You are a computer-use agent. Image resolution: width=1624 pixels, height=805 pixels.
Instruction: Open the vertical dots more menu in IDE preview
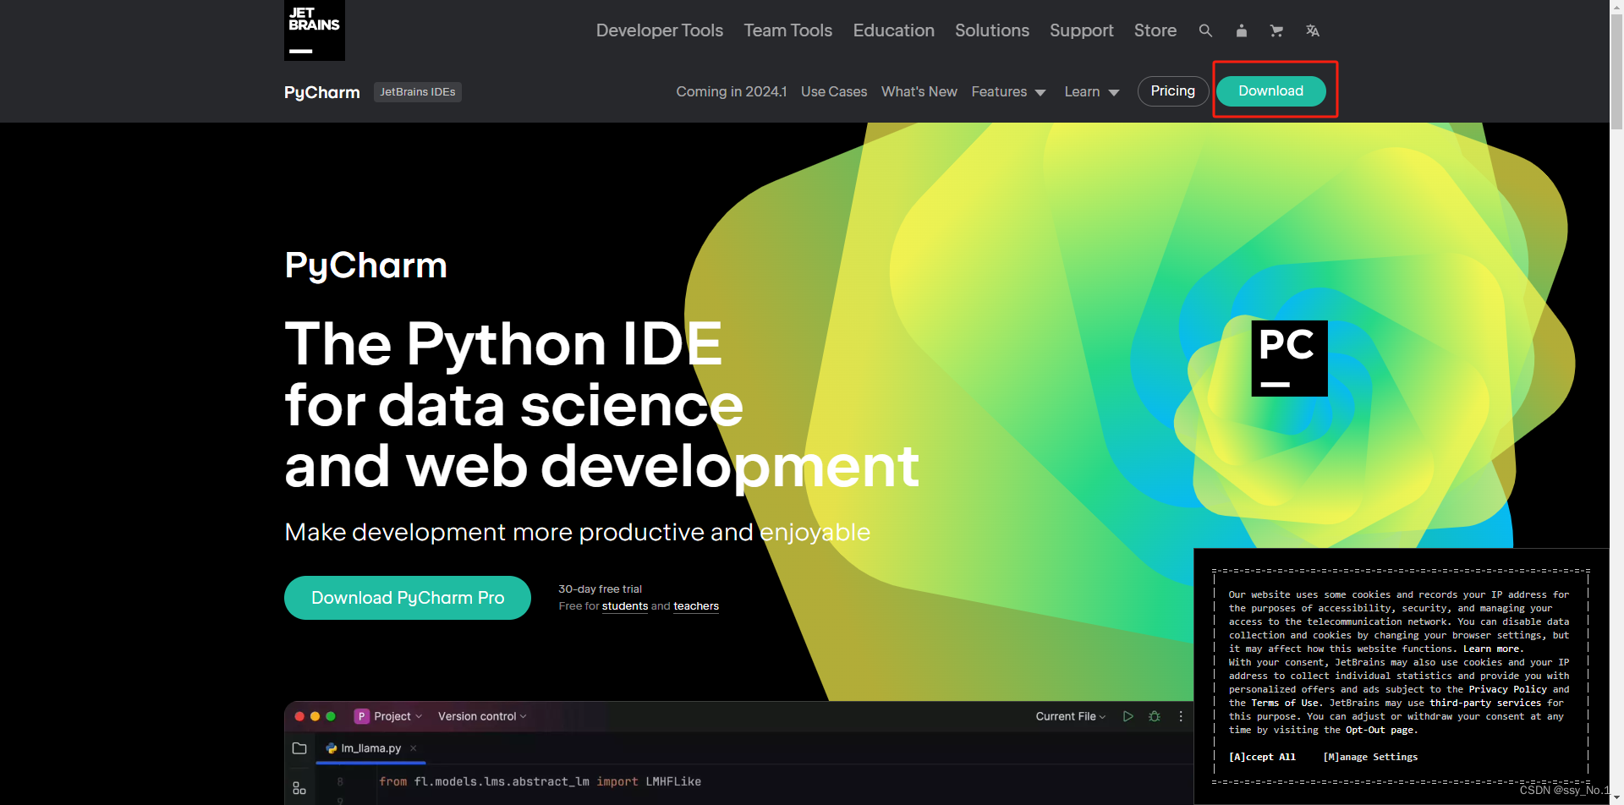[x=1181, y=716]
